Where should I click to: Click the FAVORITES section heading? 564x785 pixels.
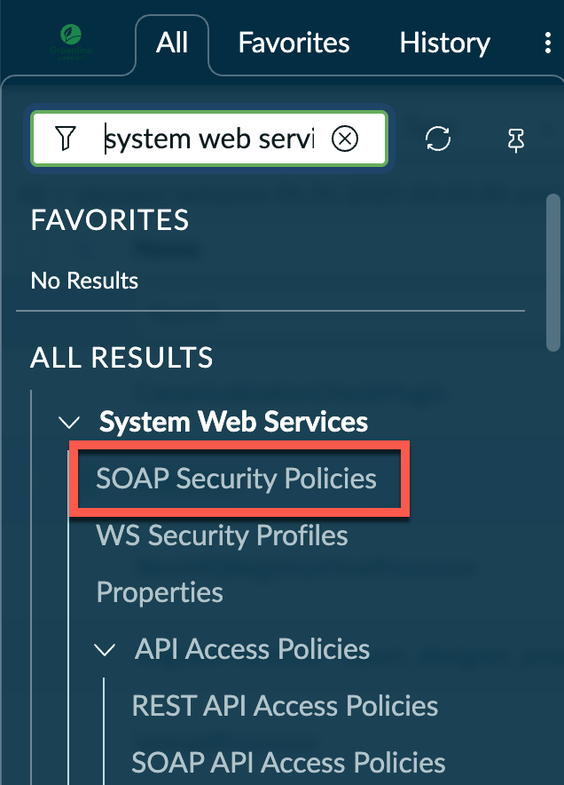pos(110,219)
